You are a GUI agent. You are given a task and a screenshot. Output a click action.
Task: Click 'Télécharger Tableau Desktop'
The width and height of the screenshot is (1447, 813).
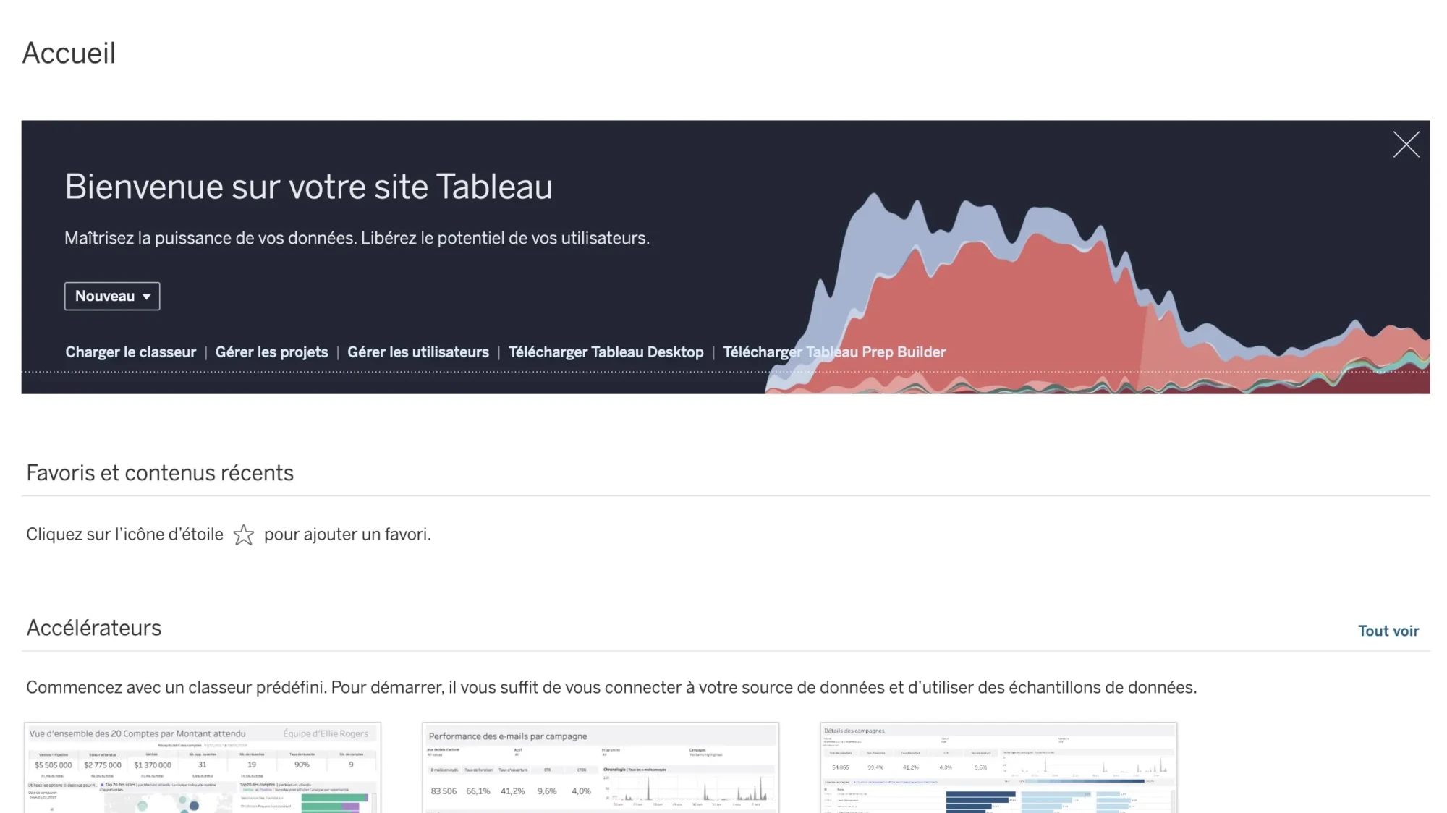(606, 352)
